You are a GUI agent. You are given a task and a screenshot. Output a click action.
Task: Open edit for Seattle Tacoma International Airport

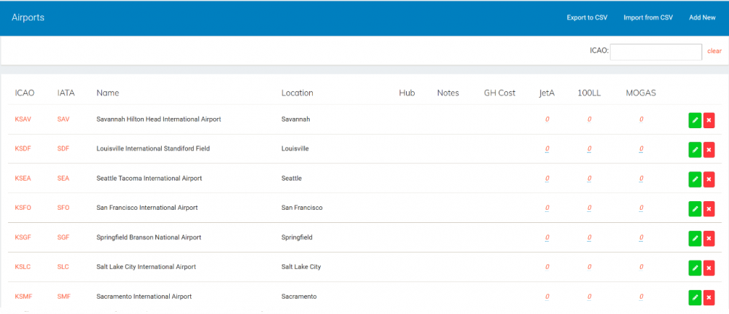pyautogui.click(x=695, y=178)
